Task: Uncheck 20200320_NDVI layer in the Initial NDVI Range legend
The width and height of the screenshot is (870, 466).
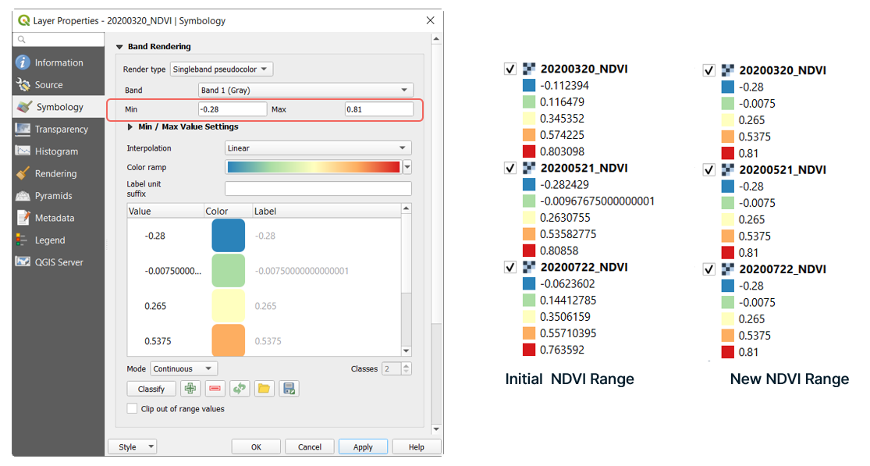Action: pyautogui.click(x=511, y=69)
